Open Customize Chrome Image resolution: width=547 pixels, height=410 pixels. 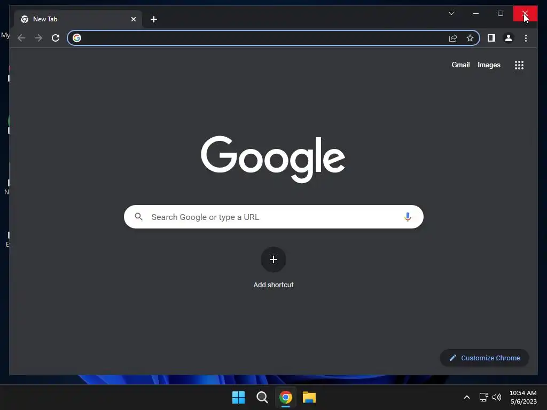[x=485, y=358]
